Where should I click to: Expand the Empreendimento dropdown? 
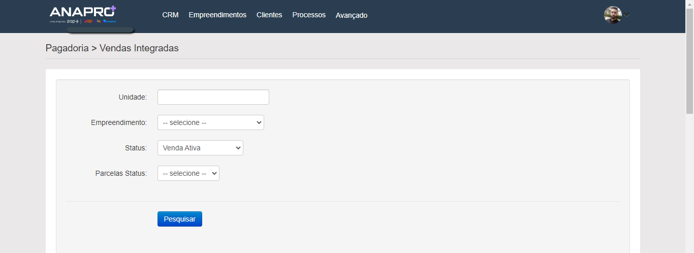[x=210, y=122]
